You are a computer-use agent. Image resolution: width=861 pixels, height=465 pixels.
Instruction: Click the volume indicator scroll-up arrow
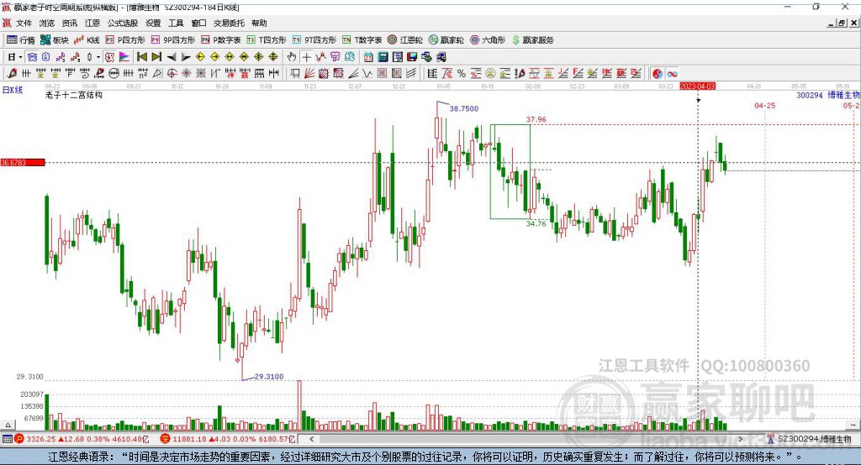pos(8,425)
